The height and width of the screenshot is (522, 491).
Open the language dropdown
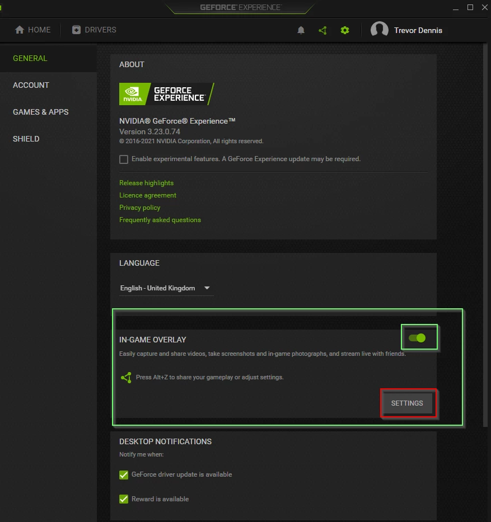(x=166, y=288)
